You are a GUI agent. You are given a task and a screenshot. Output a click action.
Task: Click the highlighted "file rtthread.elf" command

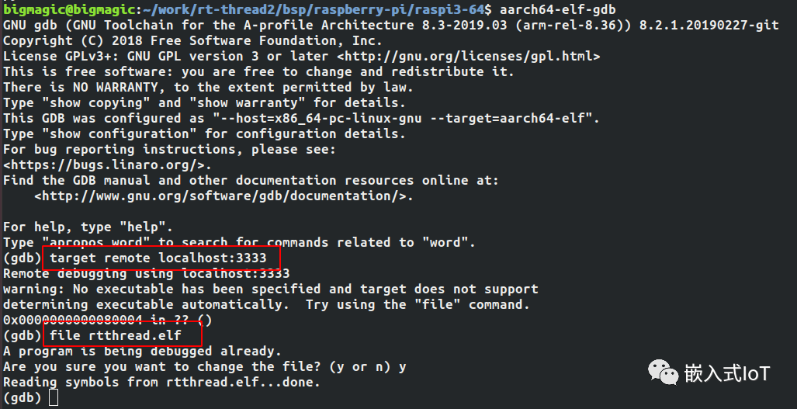[x=123, y=335]
